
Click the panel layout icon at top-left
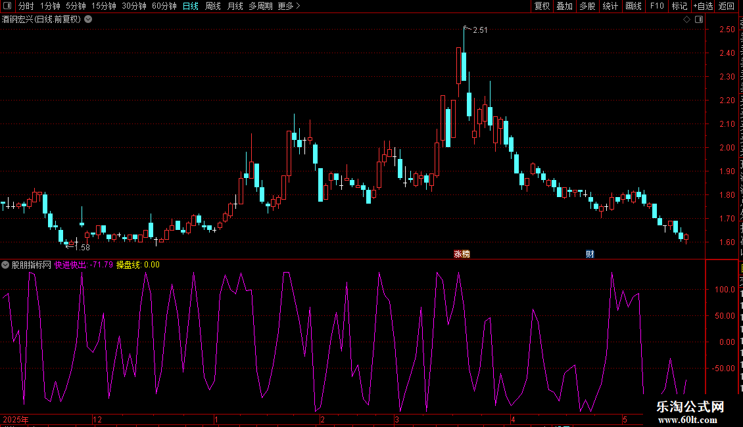click(x=7, y=6)
